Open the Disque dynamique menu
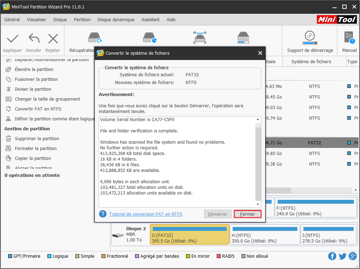This screenshot has width=360, height=269. pos(116,20)
